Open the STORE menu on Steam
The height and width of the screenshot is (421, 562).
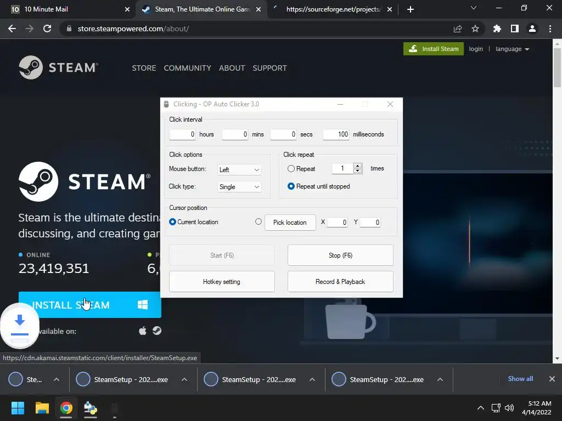(144, 68)
